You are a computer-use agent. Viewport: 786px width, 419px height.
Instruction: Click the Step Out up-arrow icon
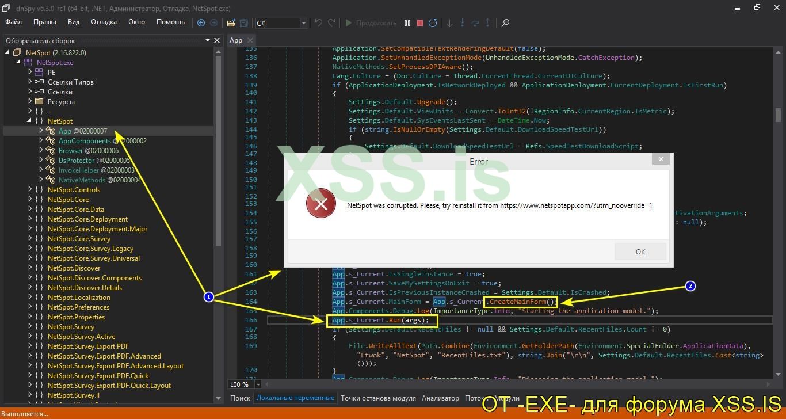[x=488, y=23]
